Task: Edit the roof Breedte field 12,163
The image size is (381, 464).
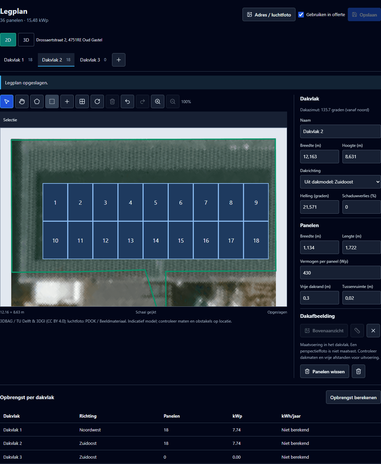Action: [x=320, y=157]
